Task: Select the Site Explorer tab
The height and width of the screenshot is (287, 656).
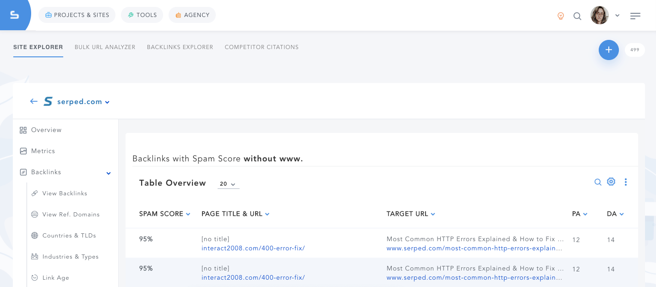Action: 38,47
